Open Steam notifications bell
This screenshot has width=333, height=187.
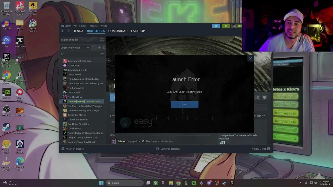pyautogui.click(x=226, y=26)
